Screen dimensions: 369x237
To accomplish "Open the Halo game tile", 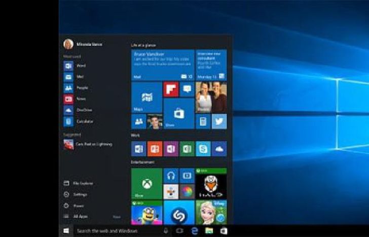I will coord(211,184).
